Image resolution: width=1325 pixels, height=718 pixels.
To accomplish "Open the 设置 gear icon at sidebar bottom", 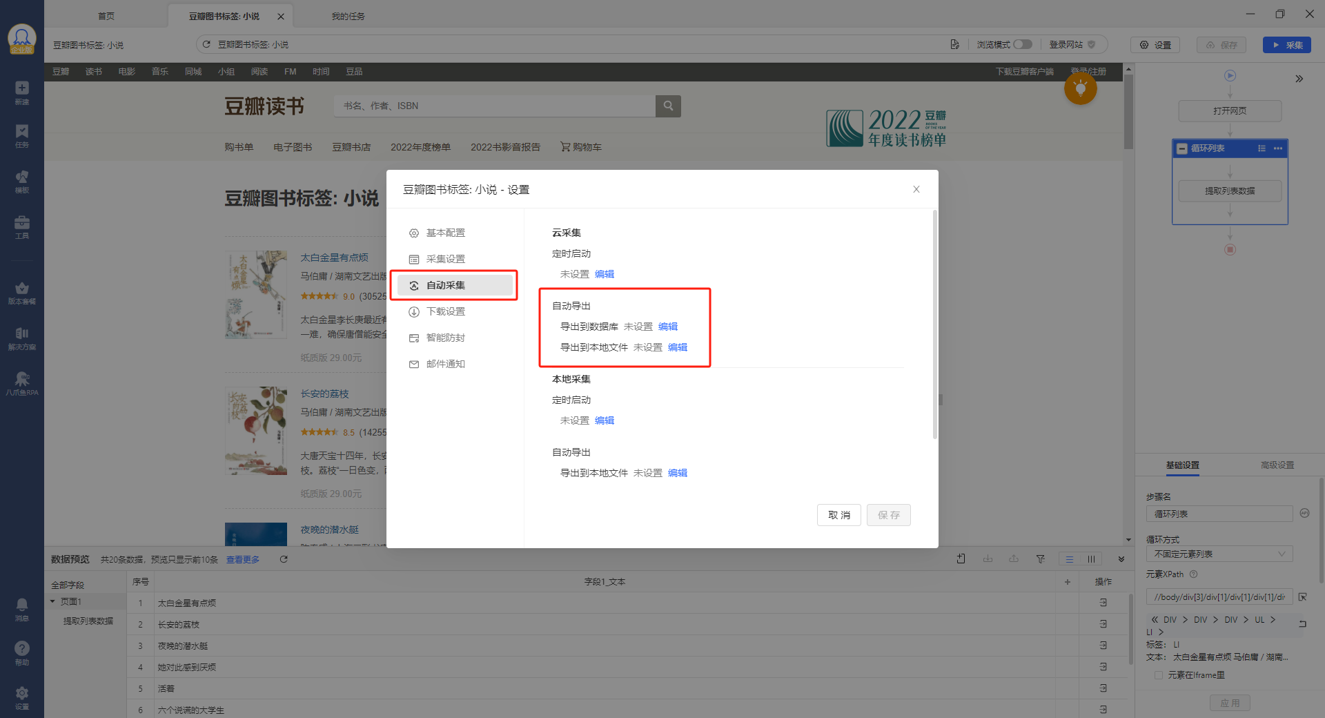I will (x=22, y=697).
